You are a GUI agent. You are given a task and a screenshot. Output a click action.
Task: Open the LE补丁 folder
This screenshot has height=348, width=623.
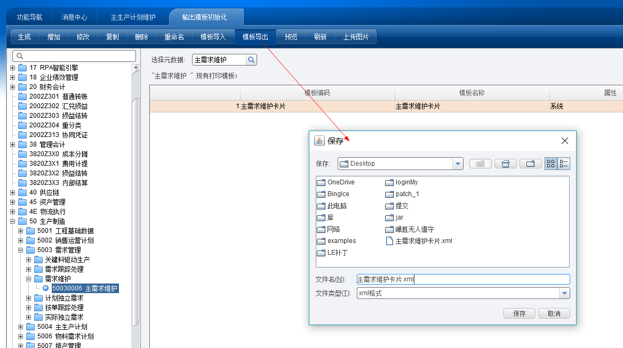pyautogui.click(x=332, y=253)
